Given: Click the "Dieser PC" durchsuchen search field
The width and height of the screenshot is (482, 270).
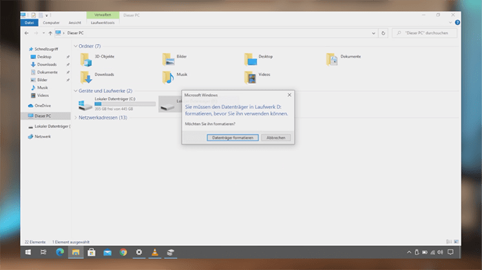Looking at the screenshot, I should click(425, 33).
